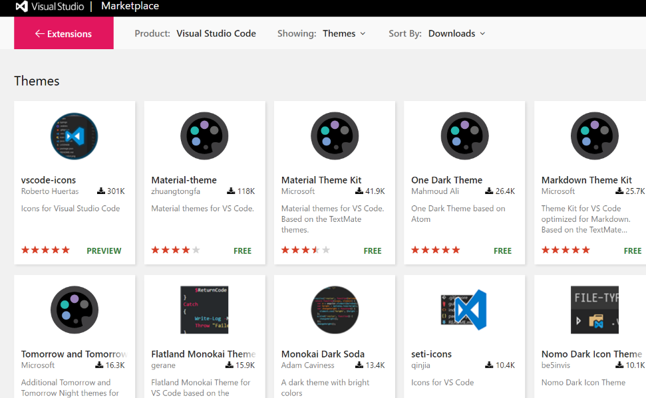Open the Material Theme Kit title link
This screenshot has height=398, width=646.
(321, 180)
